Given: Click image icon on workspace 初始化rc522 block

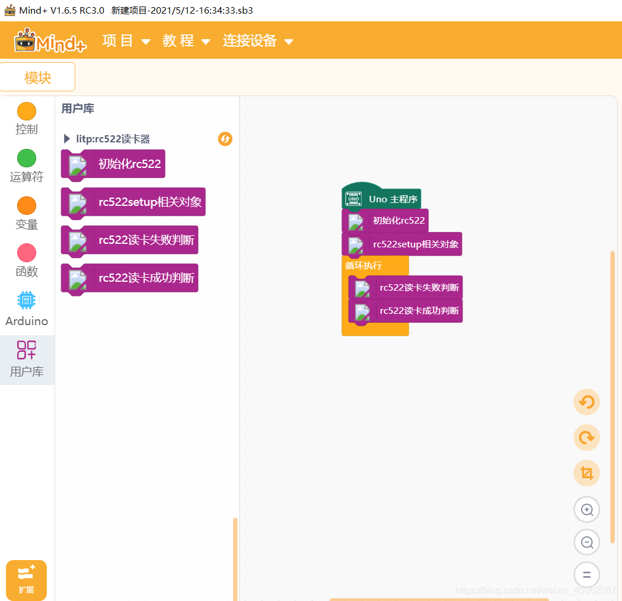Looking at the screenshot, I should 356,222.
